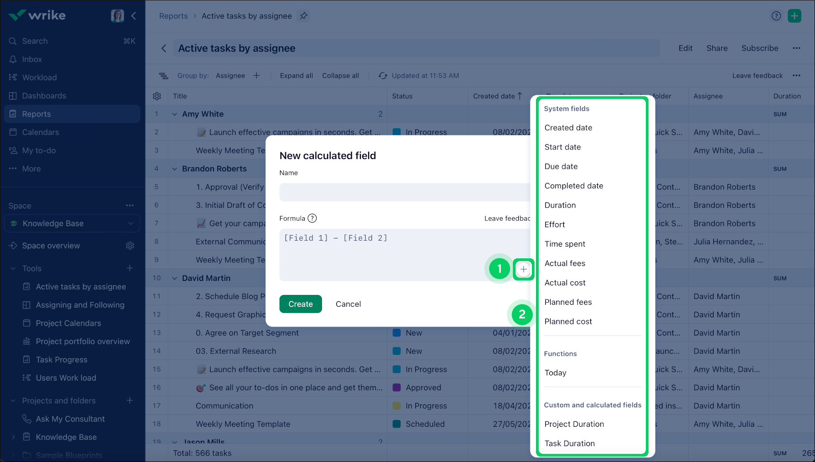Collapse the sidebar with the arrow icon
The width and height of the screenshot is (815, 462).
tap(134, 16)
